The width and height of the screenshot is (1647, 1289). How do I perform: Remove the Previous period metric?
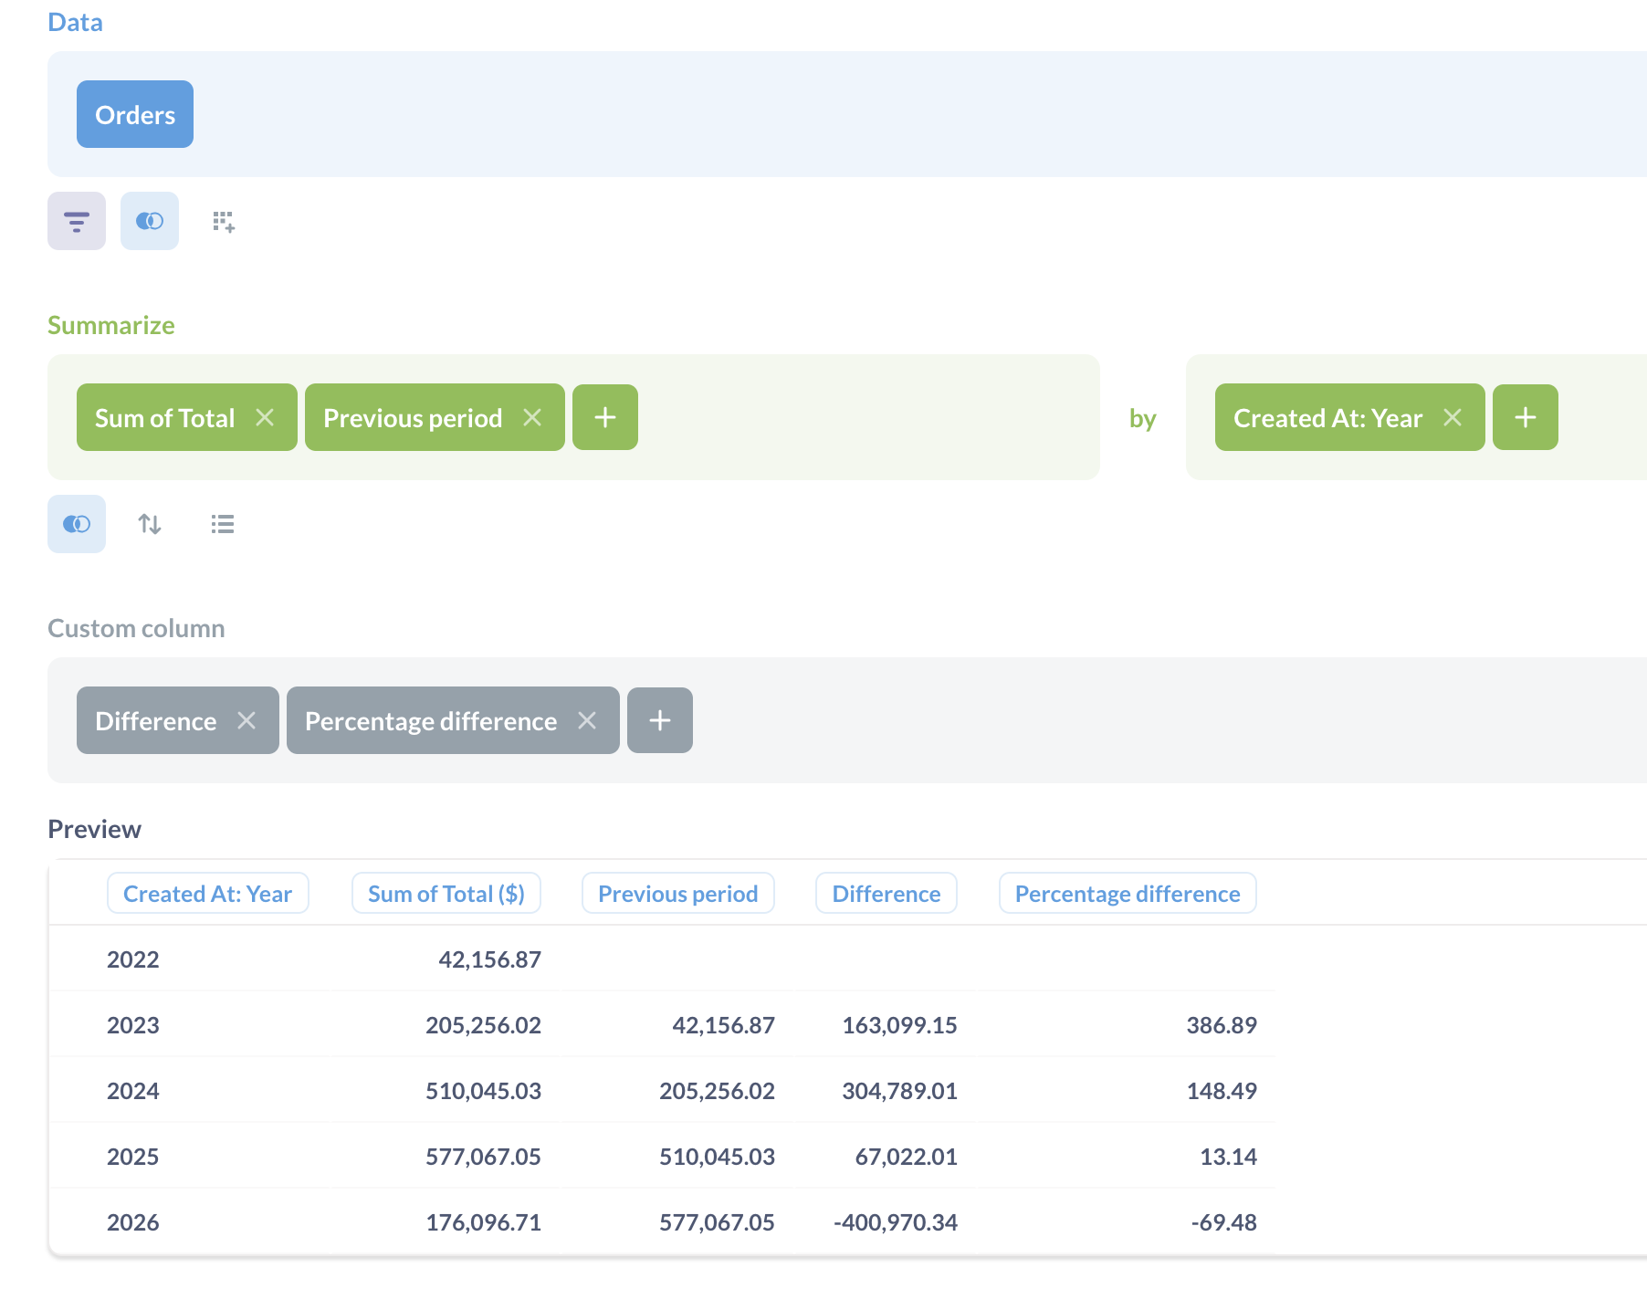point(532,417)
